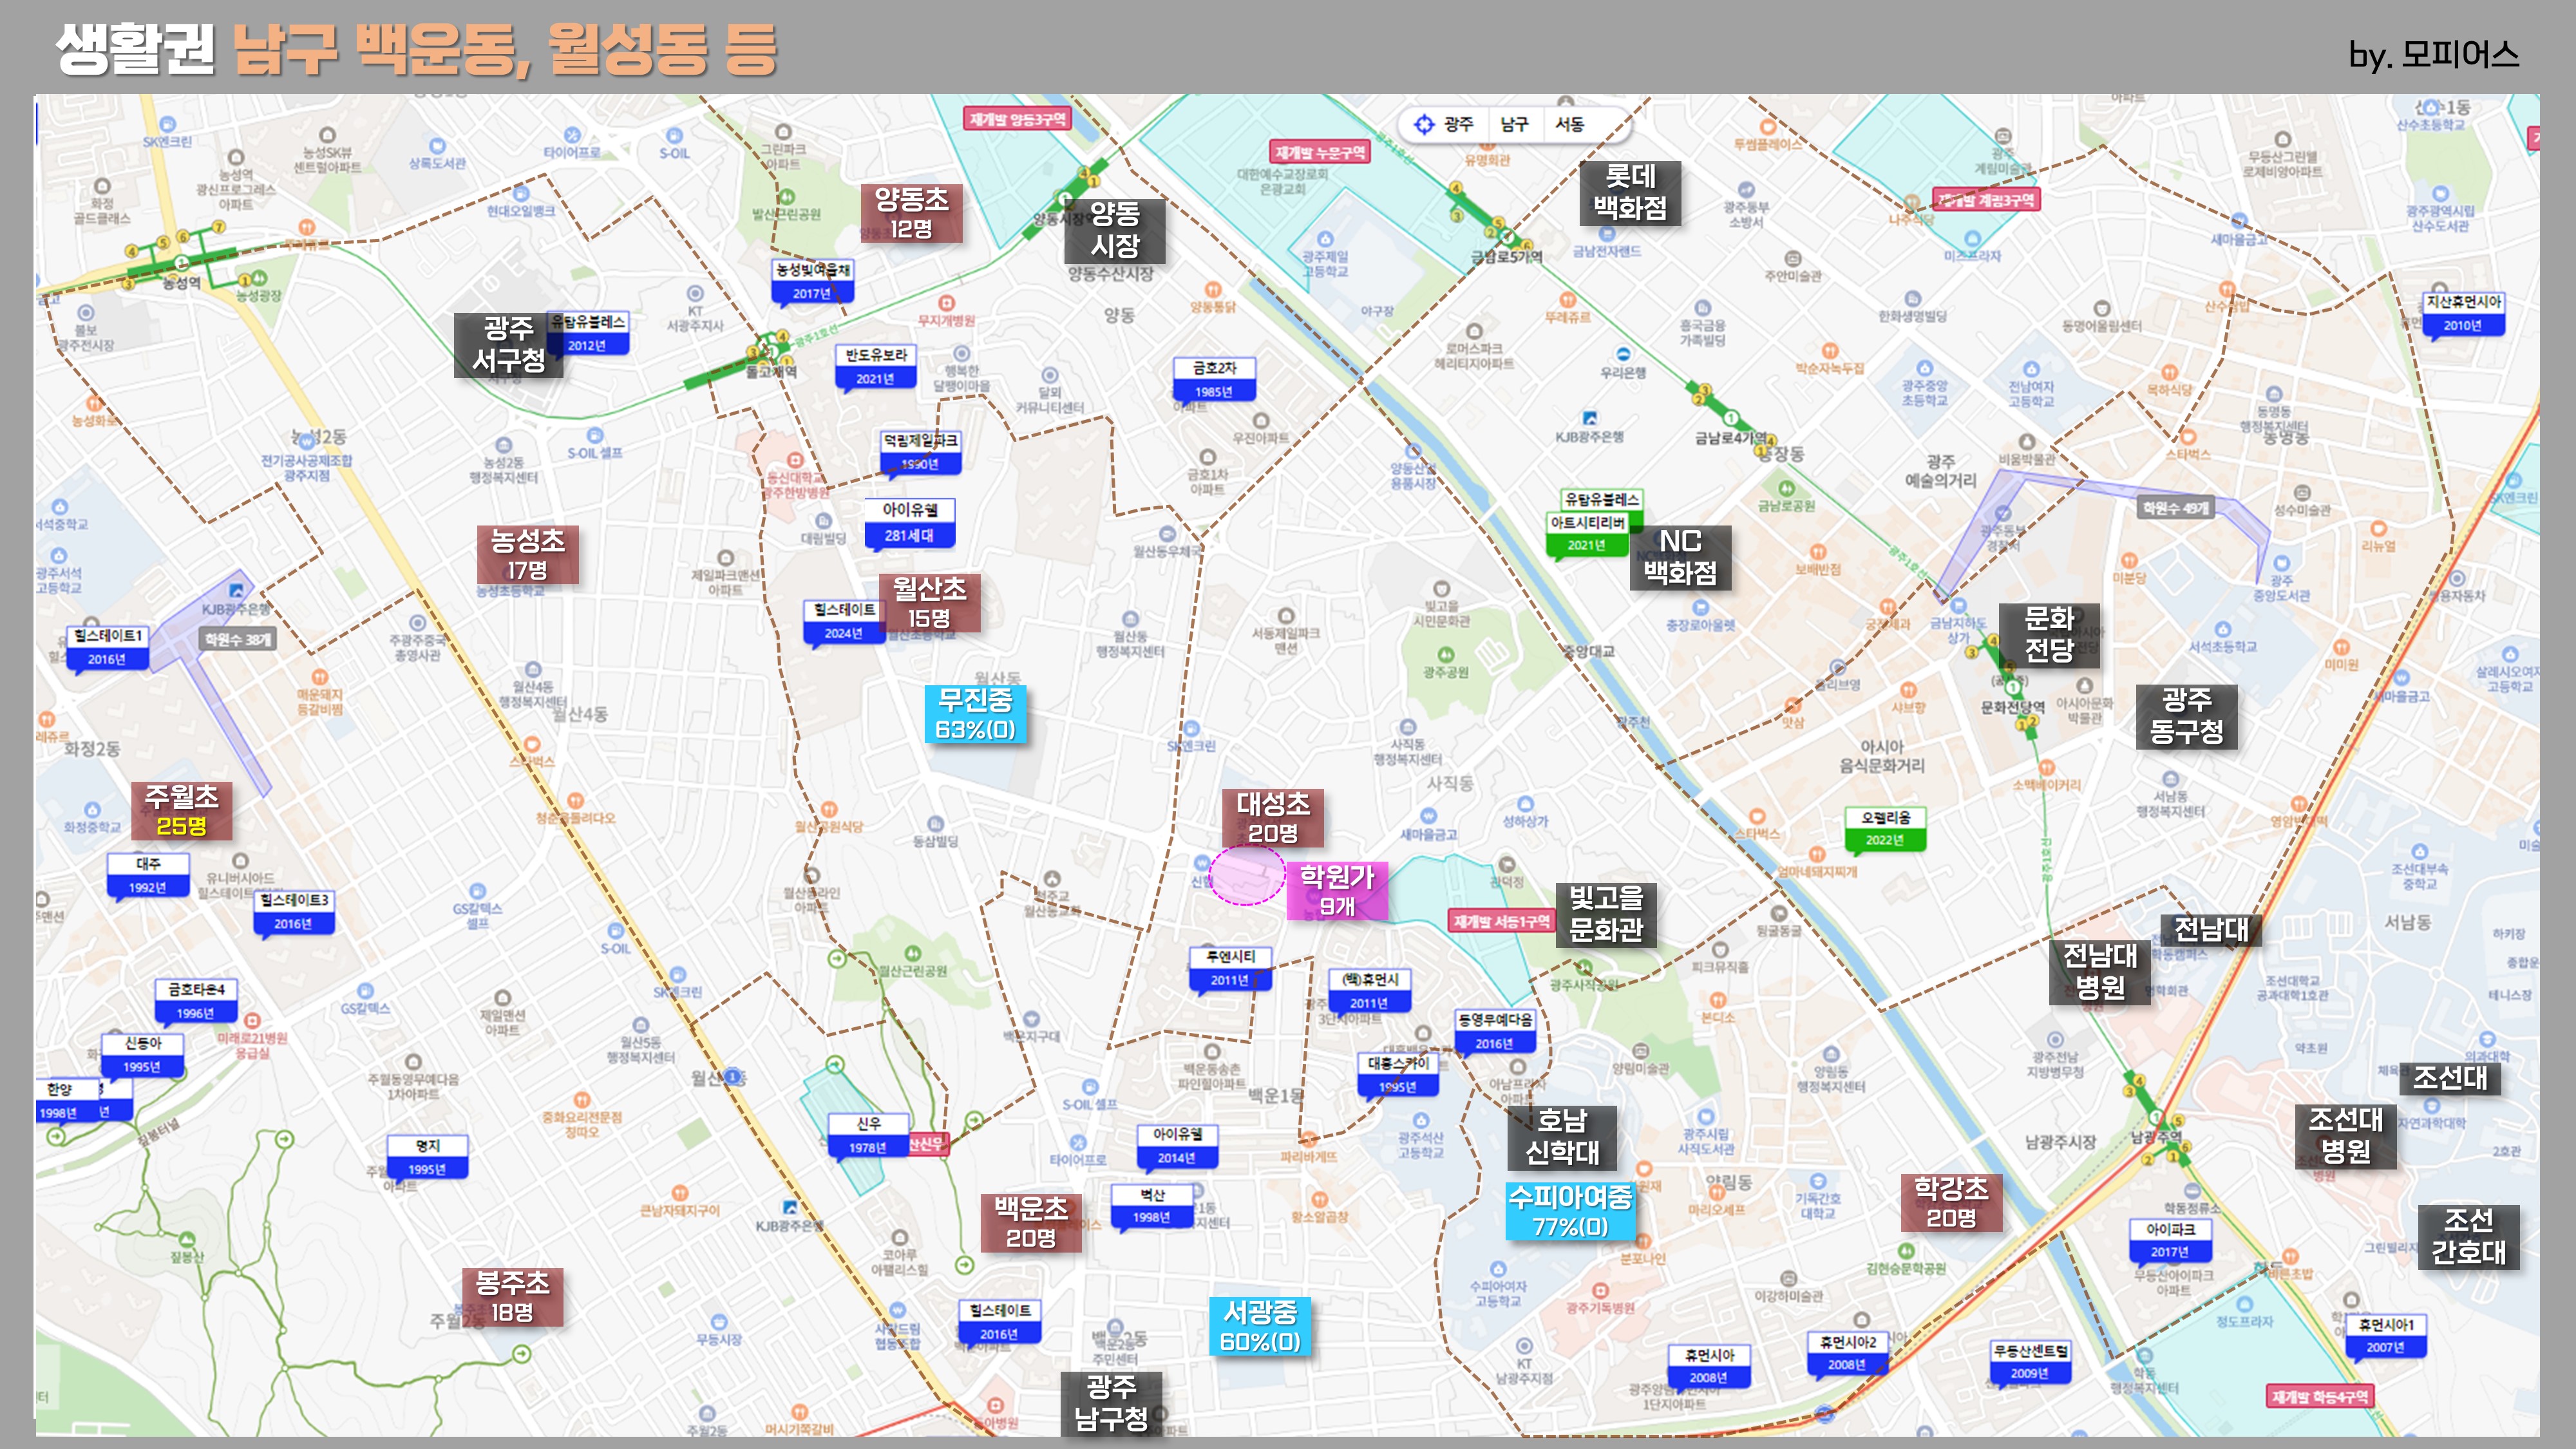Click the 무진중 63% school label
Image resolution: width=2576 pixels, height=1449 pixels.
point(975,714)
